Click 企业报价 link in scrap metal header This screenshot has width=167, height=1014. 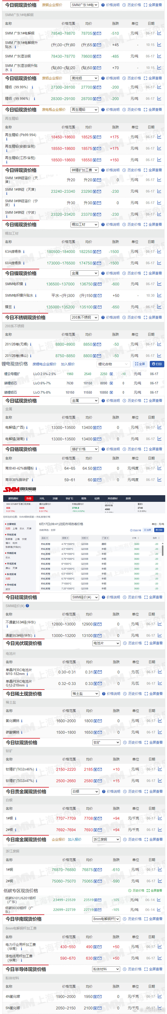(x=59, y=840)
